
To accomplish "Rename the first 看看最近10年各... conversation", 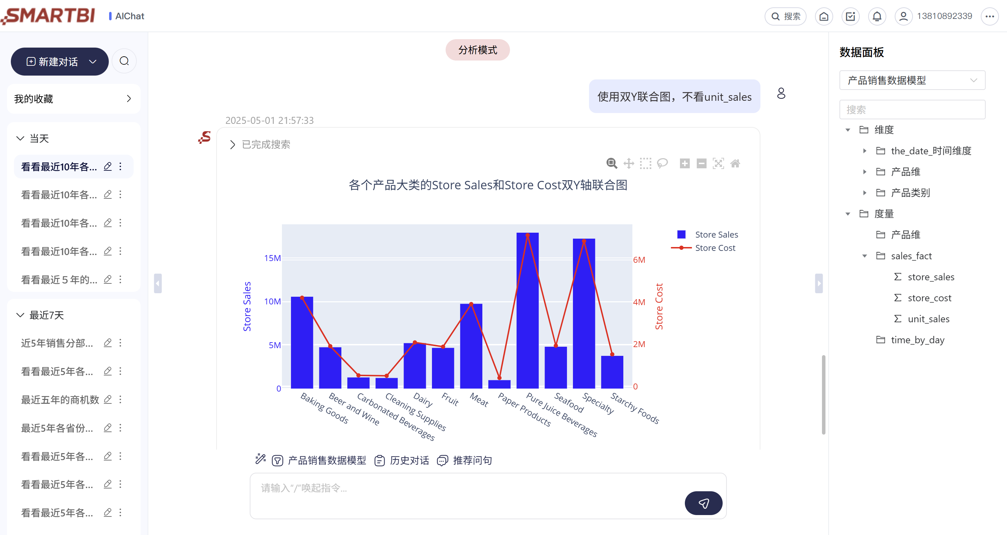I will click(x=107, y=167).
